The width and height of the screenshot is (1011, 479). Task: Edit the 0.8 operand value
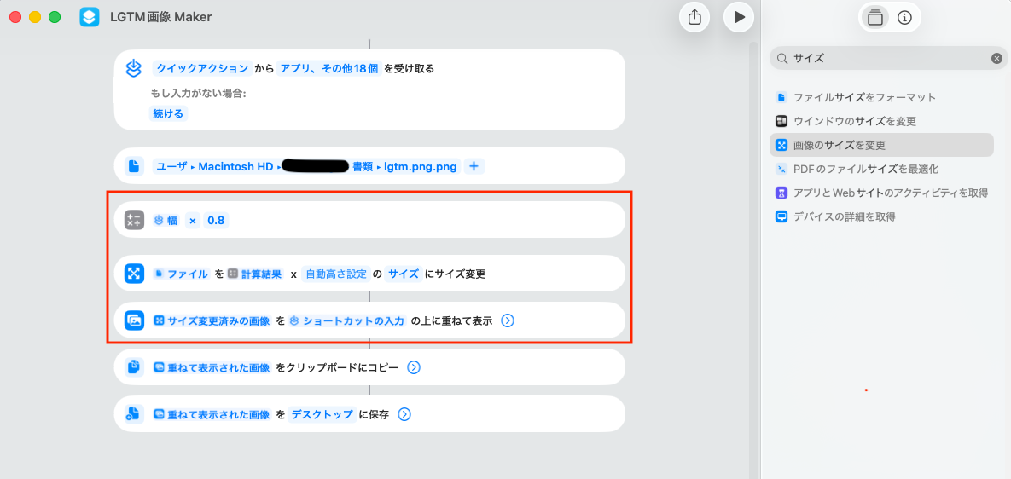click(216, 220)
